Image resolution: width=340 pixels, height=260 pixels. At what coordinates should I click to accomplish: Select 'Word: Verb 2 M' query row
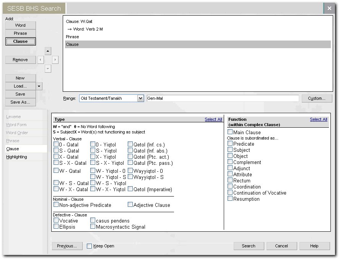(x=198, y=29)
